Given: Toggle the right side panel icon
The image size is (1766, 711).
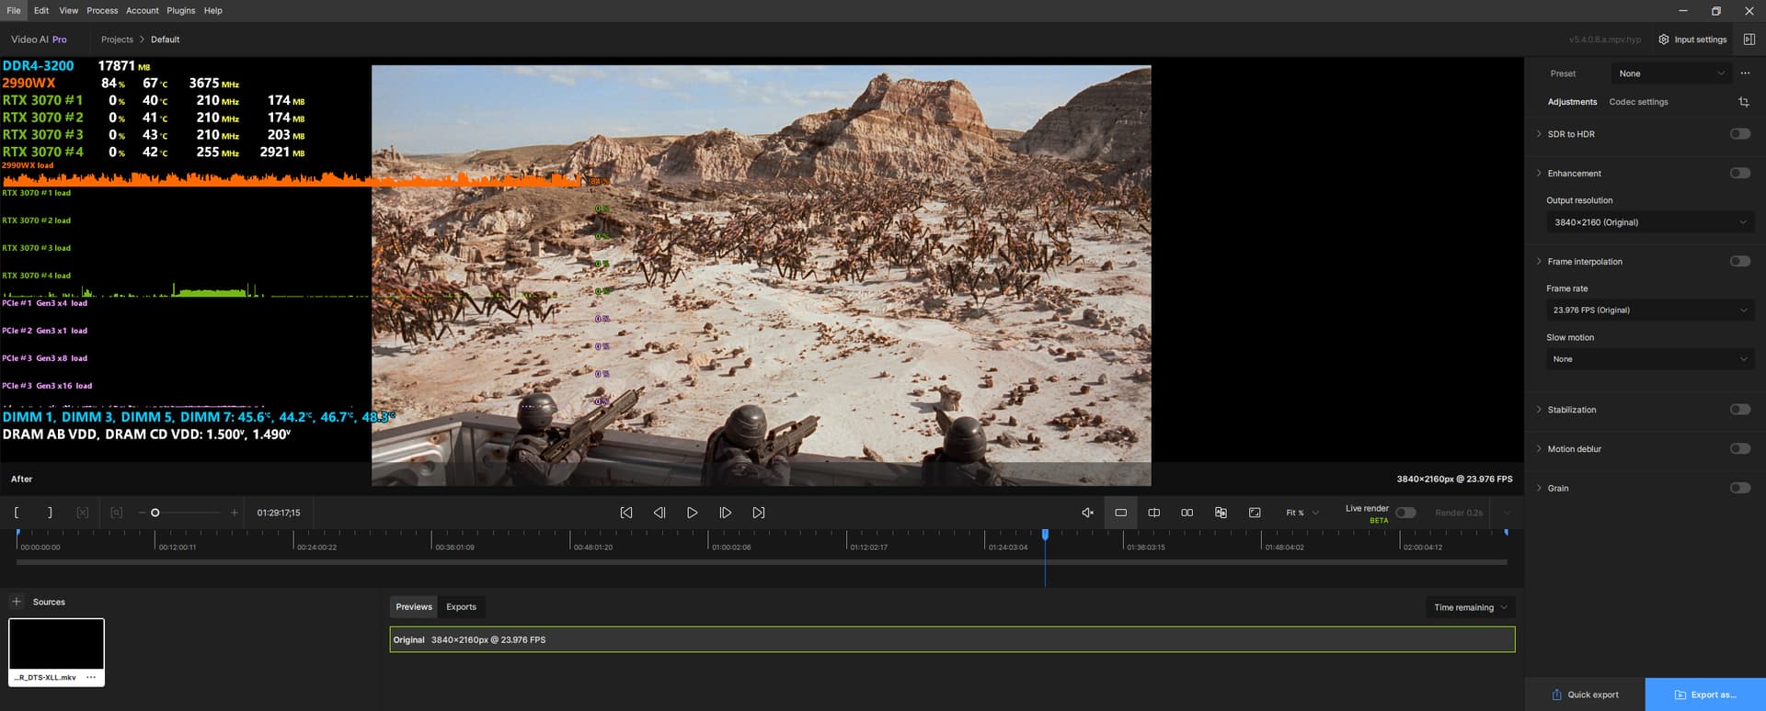Looking at the screenshot, I should click(1749, 39).
